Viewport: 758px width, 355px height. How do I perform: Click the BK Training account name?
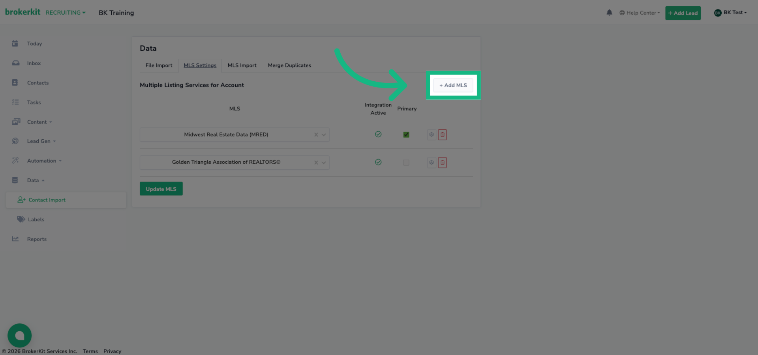[x=116, y=13]
